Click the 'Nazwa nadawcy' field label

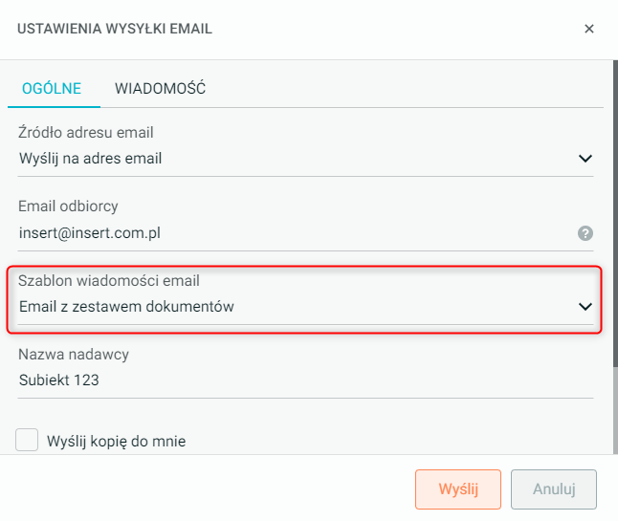pyautogui.click(x=74, y=355)
